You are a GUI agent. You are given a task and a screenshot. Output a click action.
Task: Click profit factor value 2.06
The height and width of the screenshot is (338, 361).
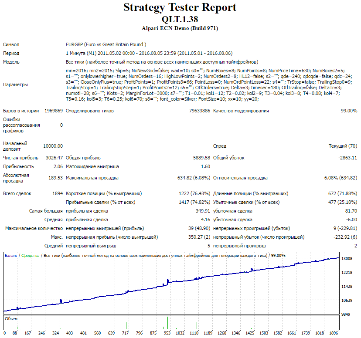coord(58,167)
